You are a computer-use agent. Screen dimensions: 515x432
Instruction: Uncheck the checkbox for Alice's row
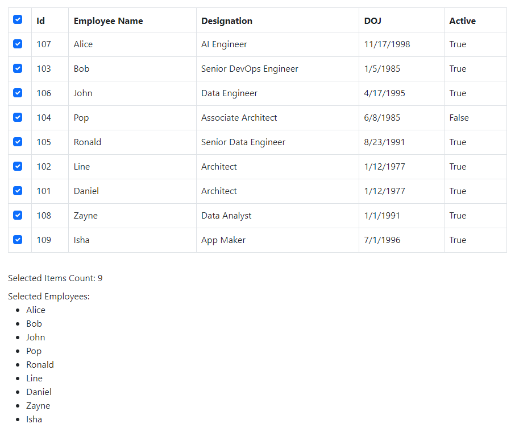point(18,43)
